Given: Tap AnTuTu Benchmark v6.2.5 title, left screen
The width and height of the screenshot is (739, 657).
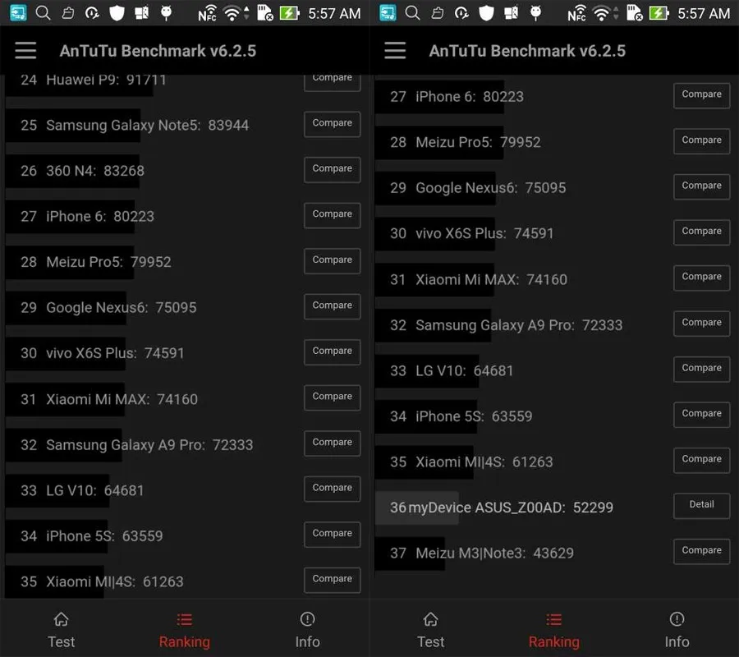Looking at the screenshot, I should click(x=158, y=51).
